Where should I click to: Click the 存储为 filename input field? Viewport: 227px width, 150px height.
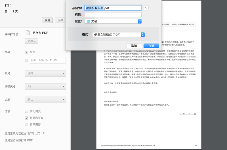(x=113, y=8)
